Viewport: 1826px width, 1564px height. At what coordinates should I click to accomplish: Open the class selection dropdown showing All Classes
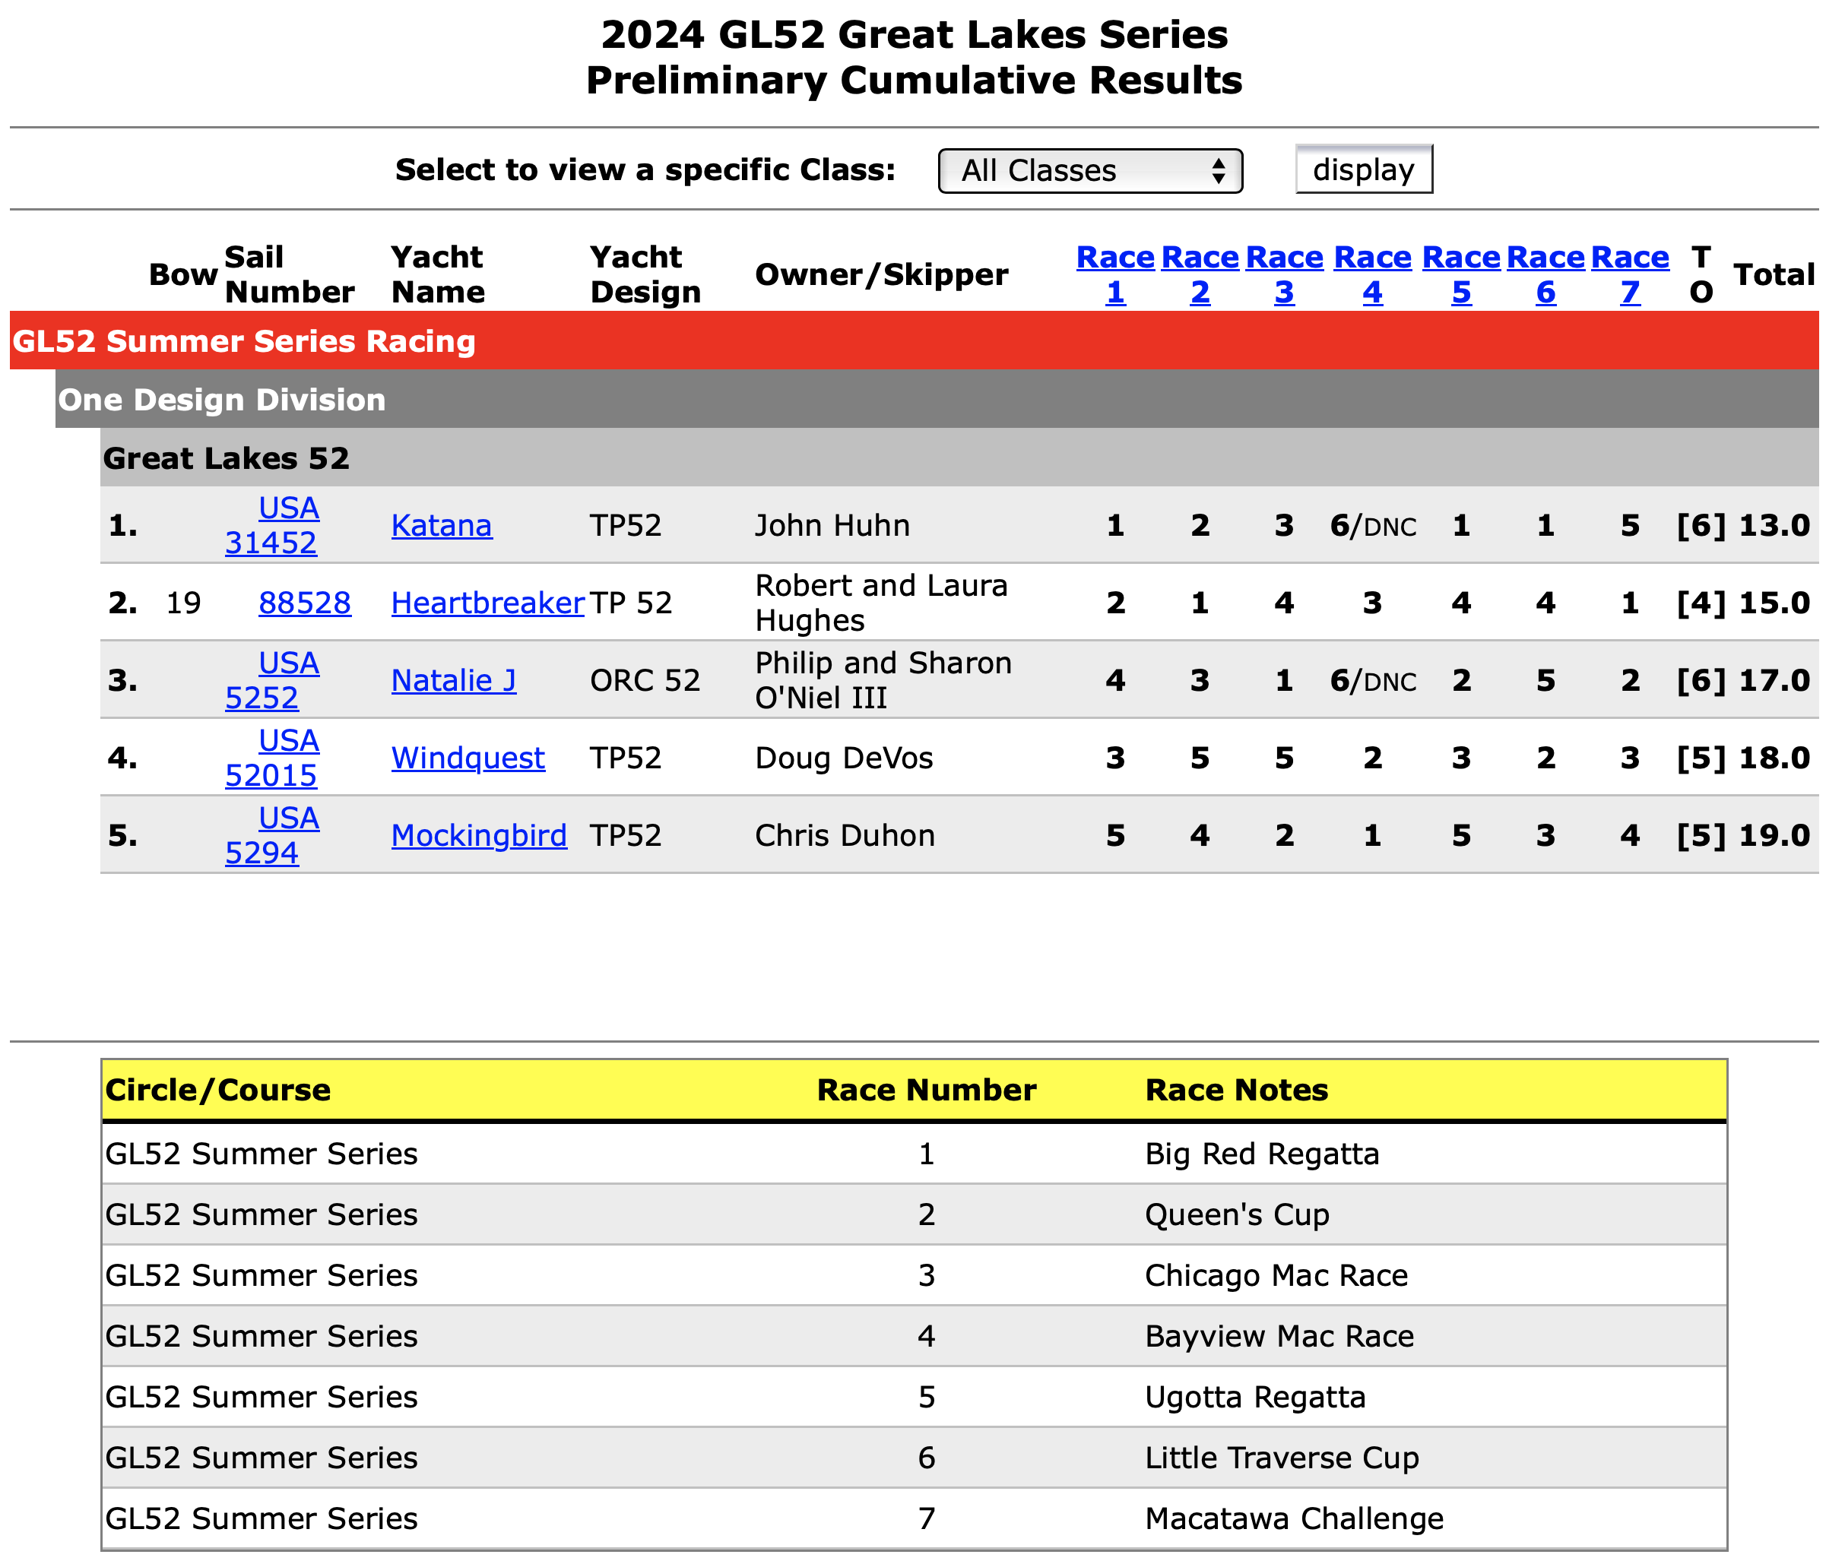coord(1089,170)
